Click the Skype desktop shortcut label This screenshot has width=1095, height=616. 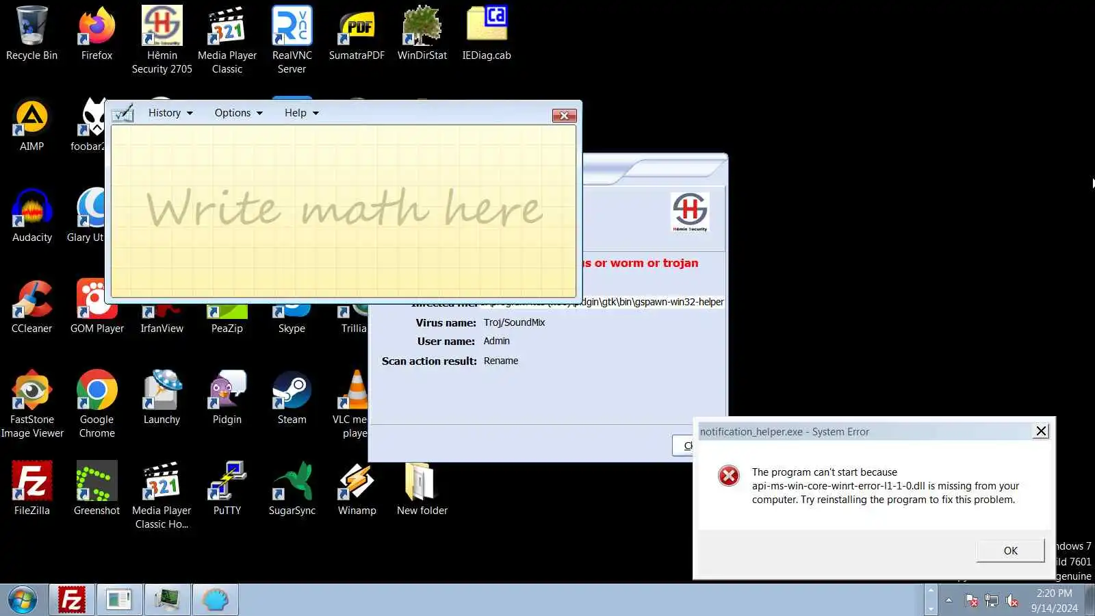point(292,329)
